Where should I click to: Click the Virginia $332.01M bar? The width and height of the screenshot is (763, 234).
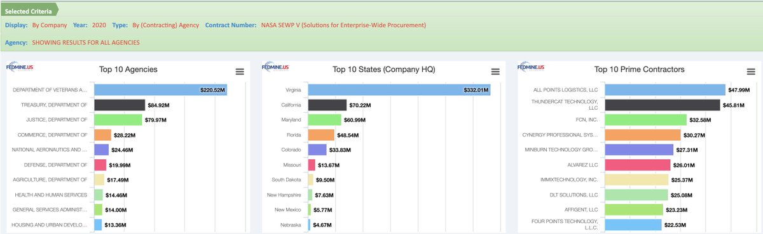click(x=399, y=90)
